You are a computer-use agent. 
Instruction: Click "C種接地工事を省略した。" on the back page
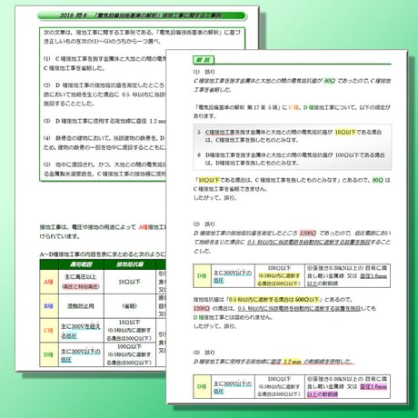(75, 68)
